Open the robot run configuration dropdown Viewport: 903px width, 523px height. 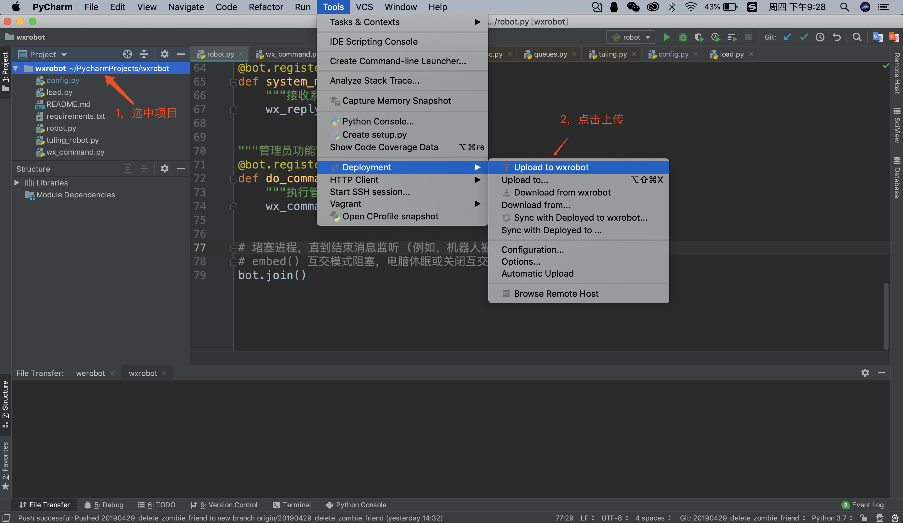click(631, 38)
